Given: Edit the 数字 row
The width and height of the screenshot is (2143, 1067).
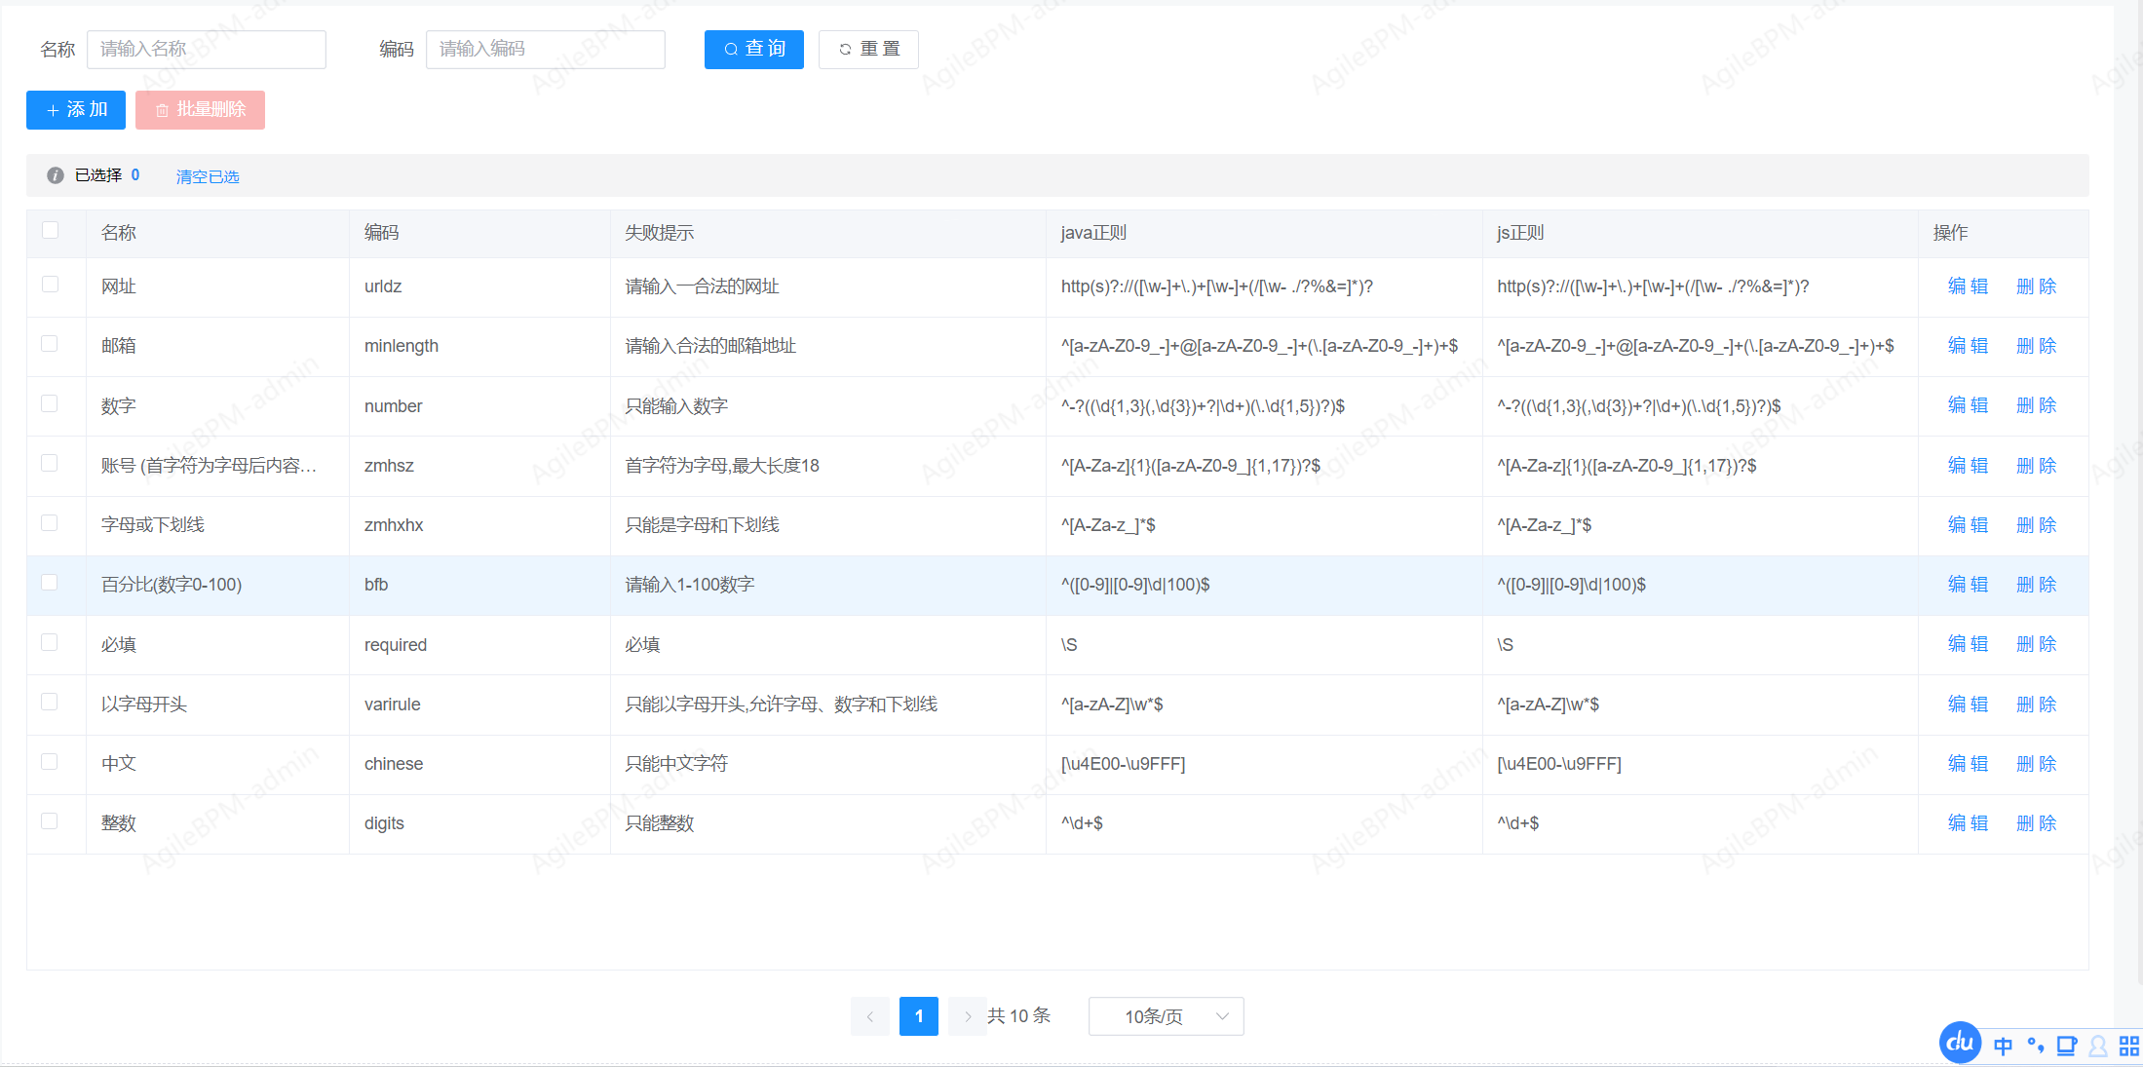Looking at the screenshot, I should [1968, 405].
